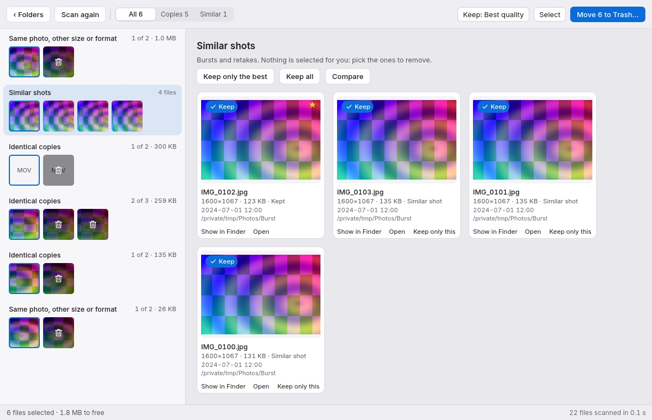Click the IMG_0102.jpg preview image
652x420 pixels.
pyautogui.click(x=261, y=140)
